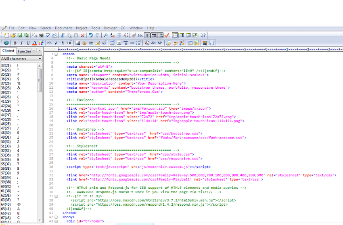343x225 pixels.
Task: Toggle Word Wrap in the toolbar
Action: click(x=147, y=35)
